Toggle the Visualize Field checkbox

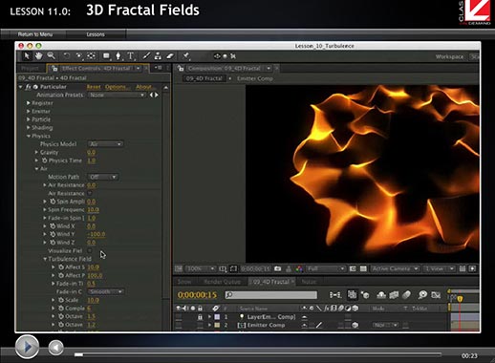click(90, 250)
